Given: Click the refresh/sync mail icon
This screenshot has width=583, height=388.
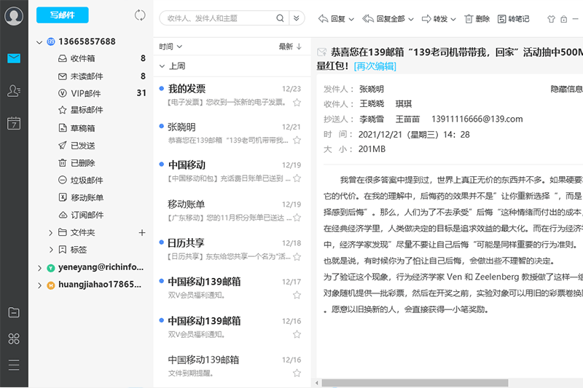Looking at the screenshot, I should pyautogui.click(x=141, y=15).
